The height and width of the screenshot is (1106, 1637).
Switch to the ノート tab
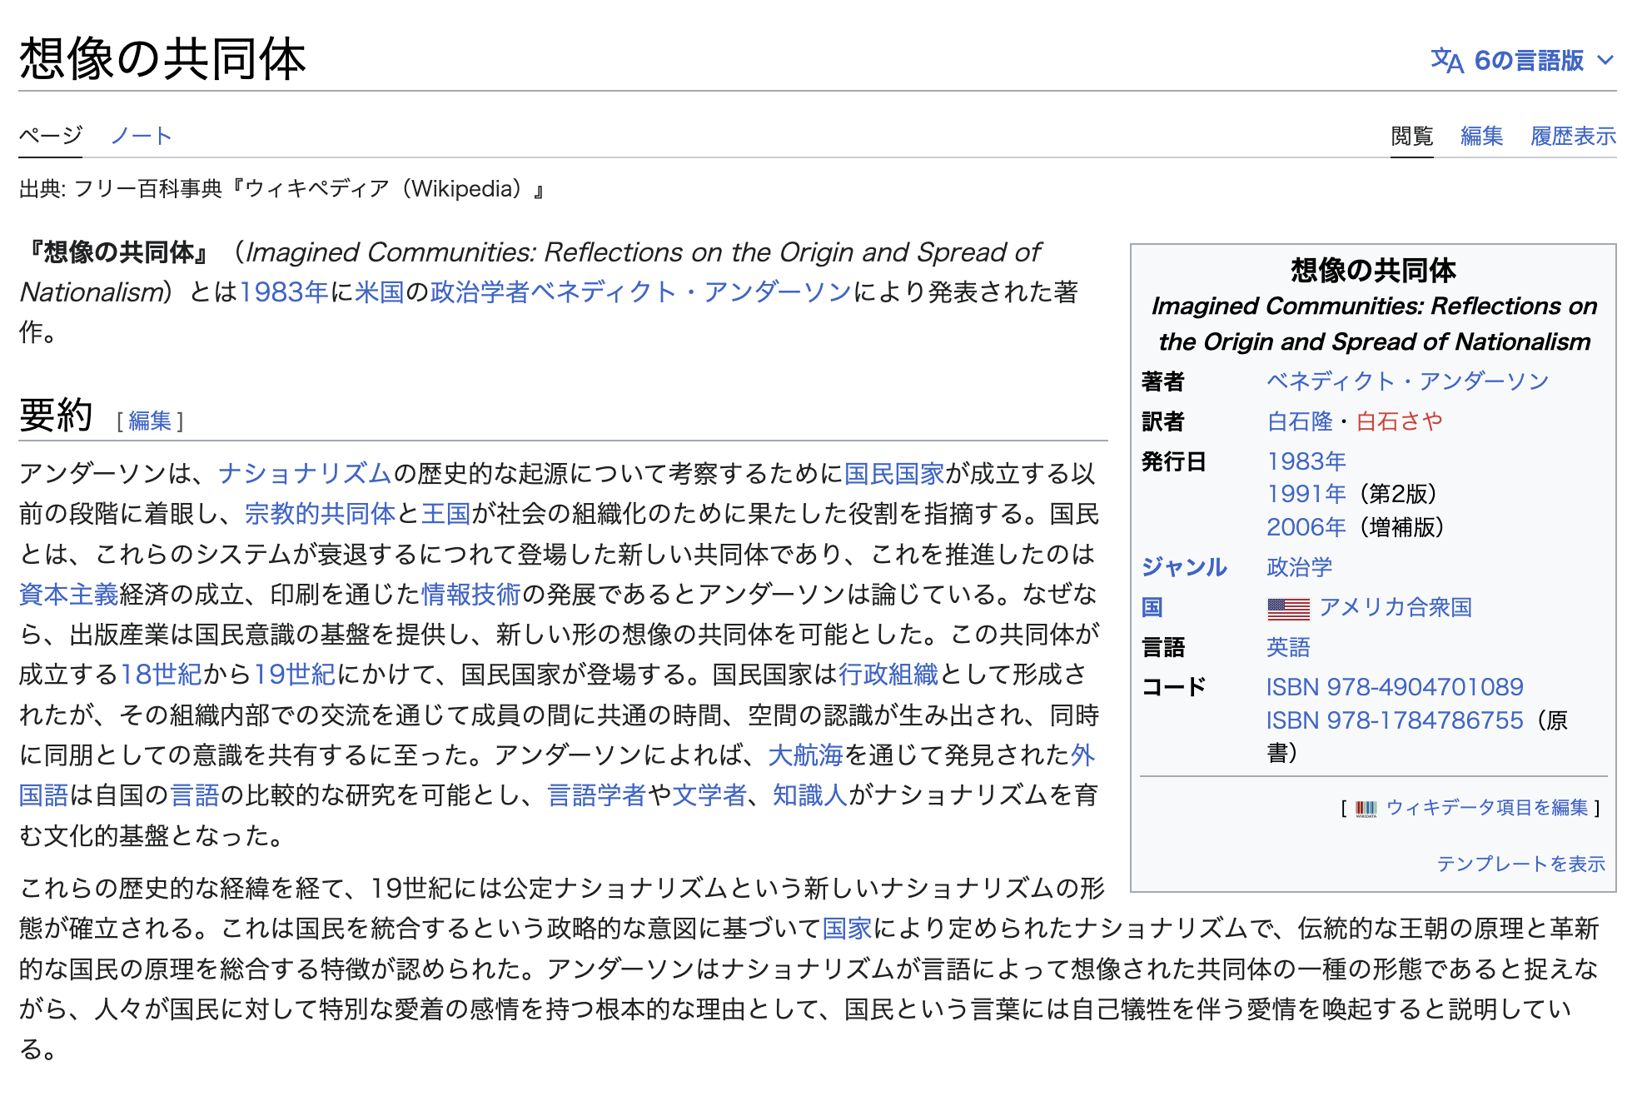point(141,136)
